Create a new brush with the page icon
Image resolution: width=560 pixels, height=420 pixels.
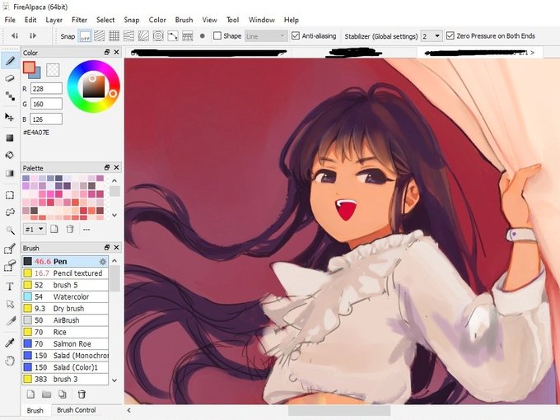30,394
